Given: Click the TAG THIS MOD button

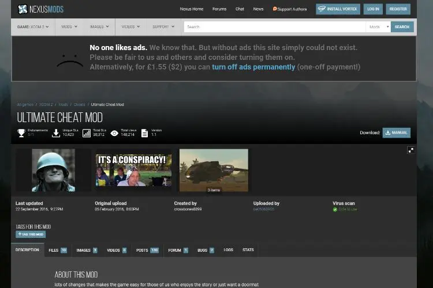Looking at the screenshot, I should [x=31, y=234].
